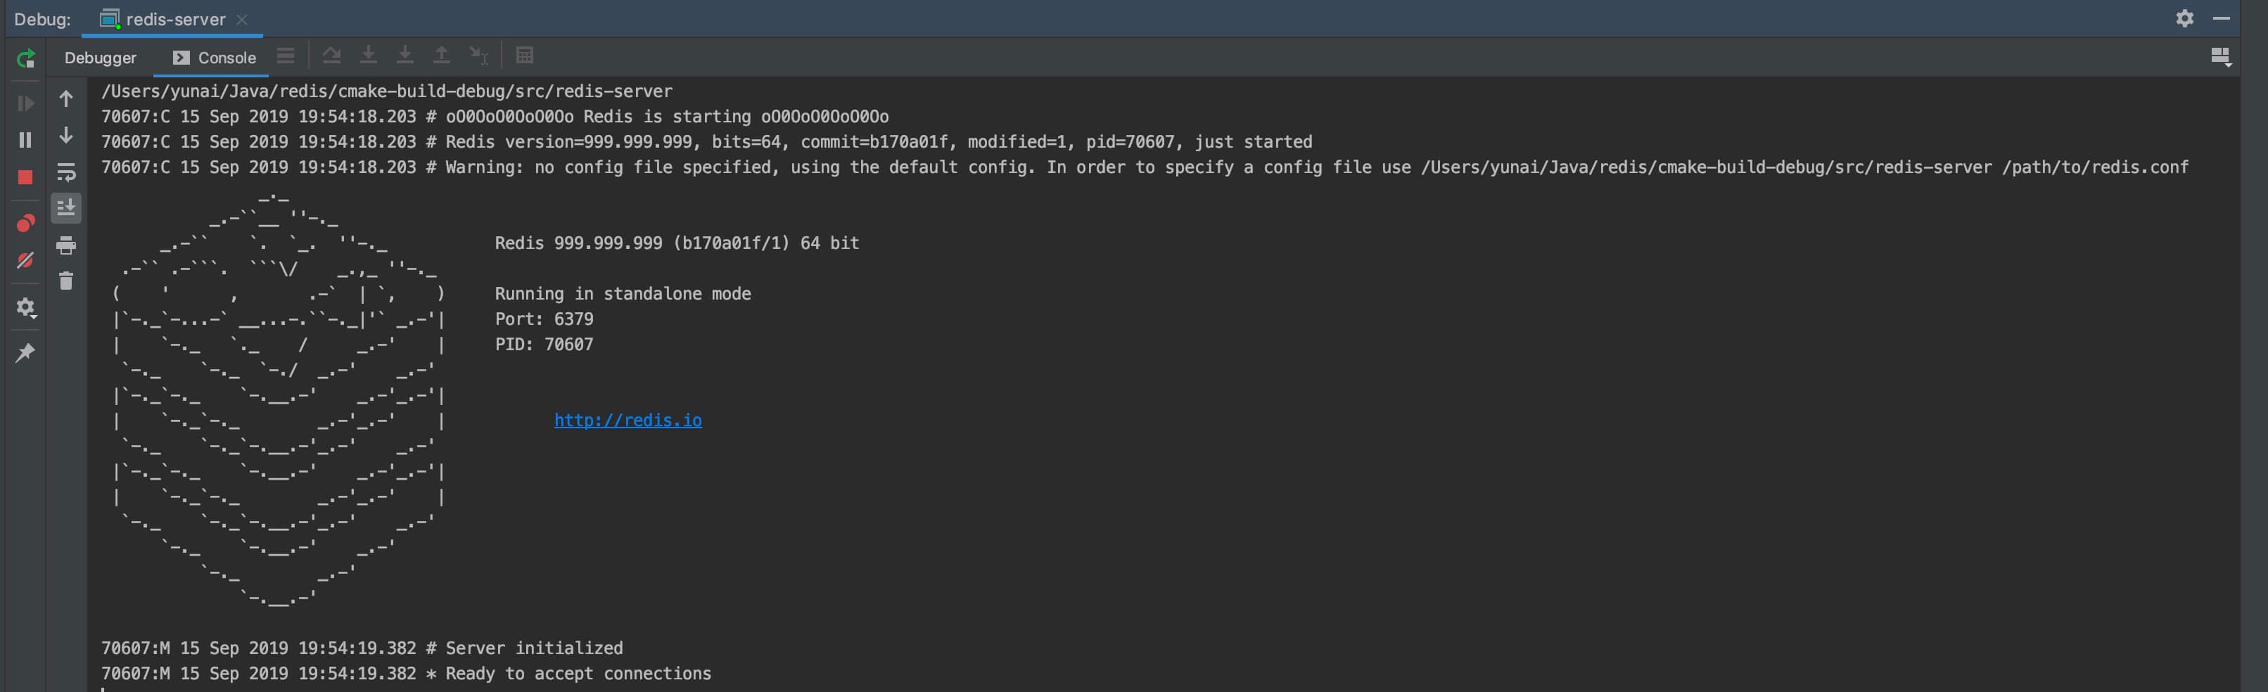Stop the redis-server process
Screen dimensions: 2268x692
[x=25, y=177]
